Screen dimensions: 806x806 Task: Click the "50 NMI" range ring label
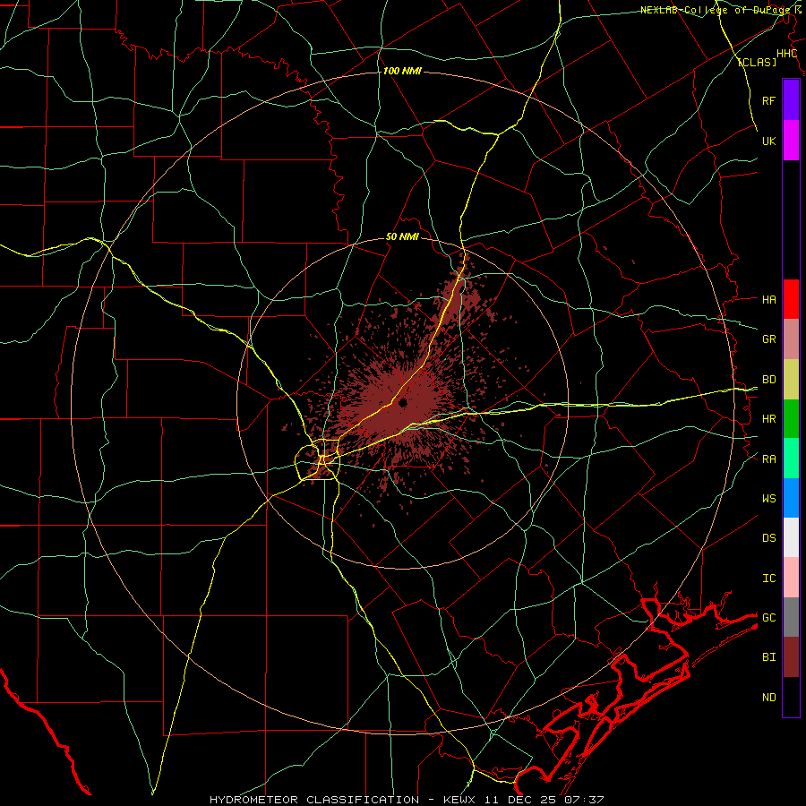[402, 236]
